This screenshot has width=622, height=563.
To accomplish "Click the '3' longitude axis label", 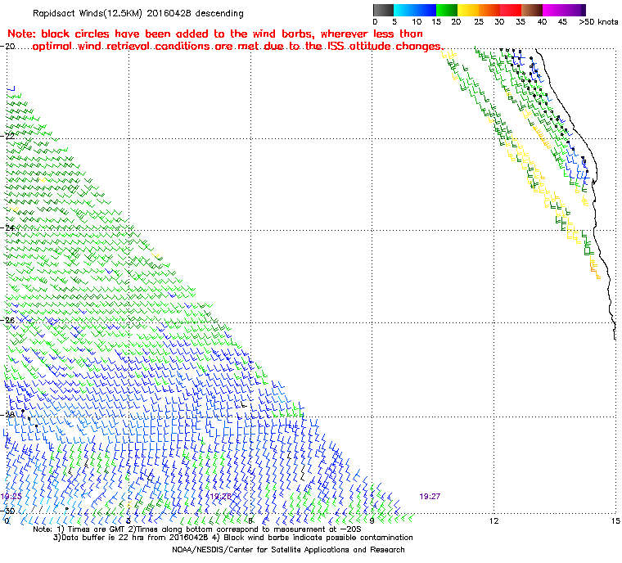I will coord(128,520).
